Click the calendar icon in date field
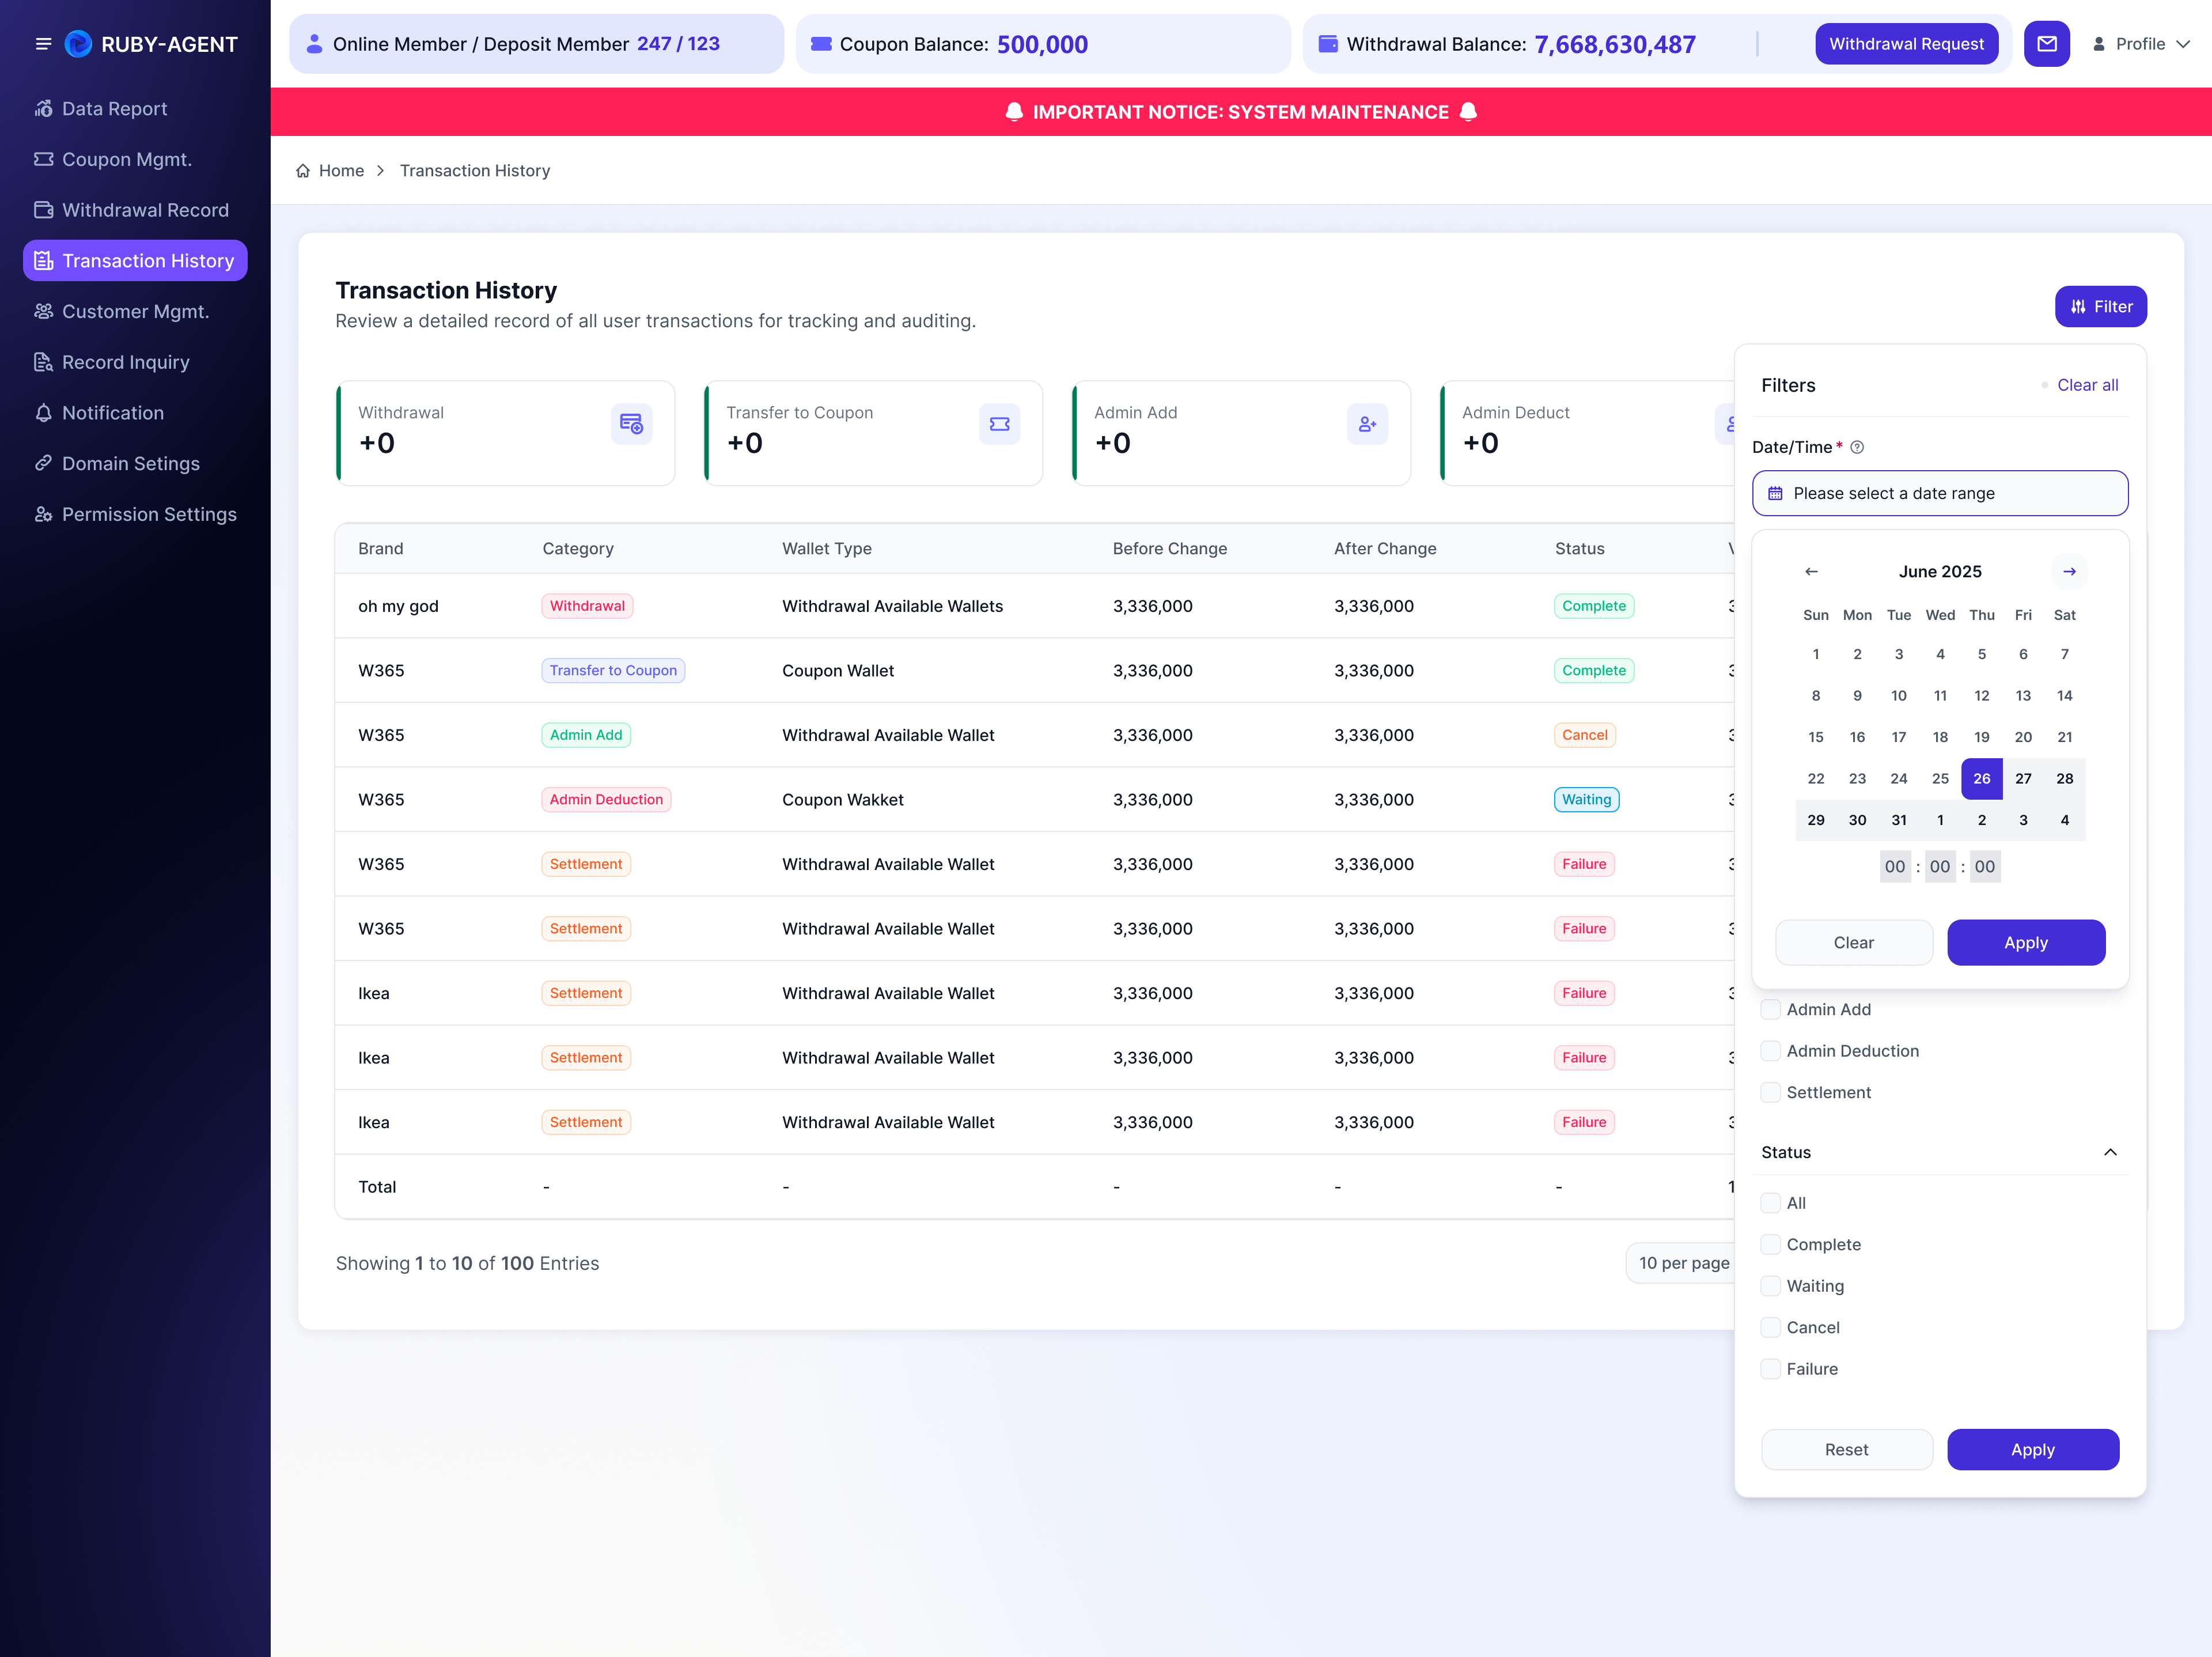 coord(1775,494)
